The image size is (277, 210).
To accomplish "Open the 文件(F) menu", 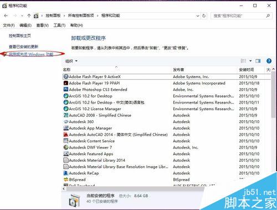I will (x=9, y=25).
